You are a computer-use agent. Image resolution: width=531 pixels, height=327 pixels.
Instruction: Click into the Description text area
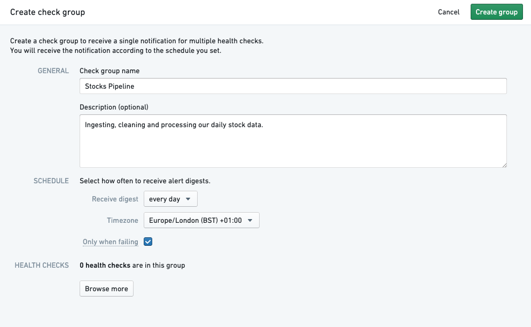point(293,141)
